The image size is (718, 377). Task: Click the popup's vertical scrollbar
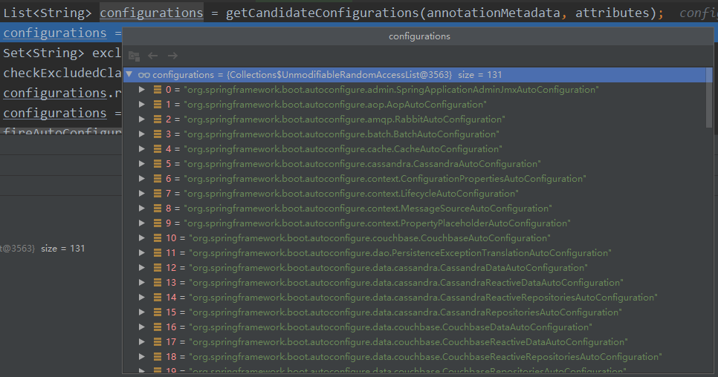pyautogui.click(x=709, y=96)
